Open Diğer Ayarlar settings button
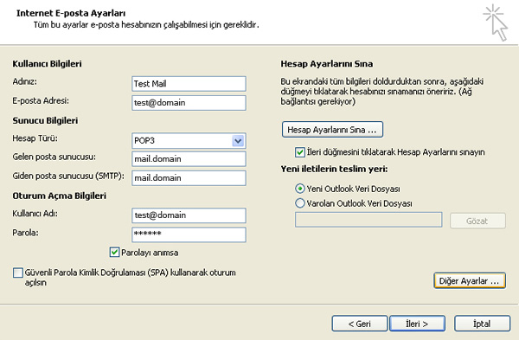Viewport: 519px width, 340px height. coord(470,281)
